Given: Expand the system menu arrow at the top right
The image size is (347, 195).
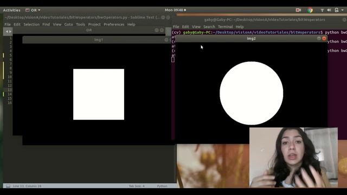Looking at the screenshot, I should (342, 10).
